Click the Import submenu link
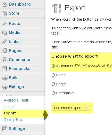 coord(9,107)
